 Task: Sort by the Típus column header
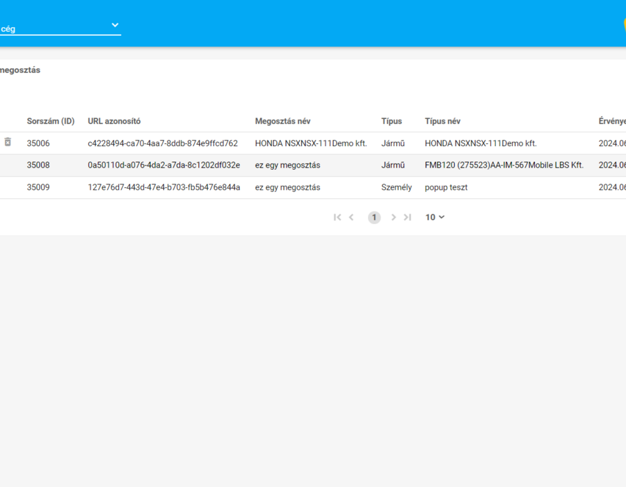point(392,121)
